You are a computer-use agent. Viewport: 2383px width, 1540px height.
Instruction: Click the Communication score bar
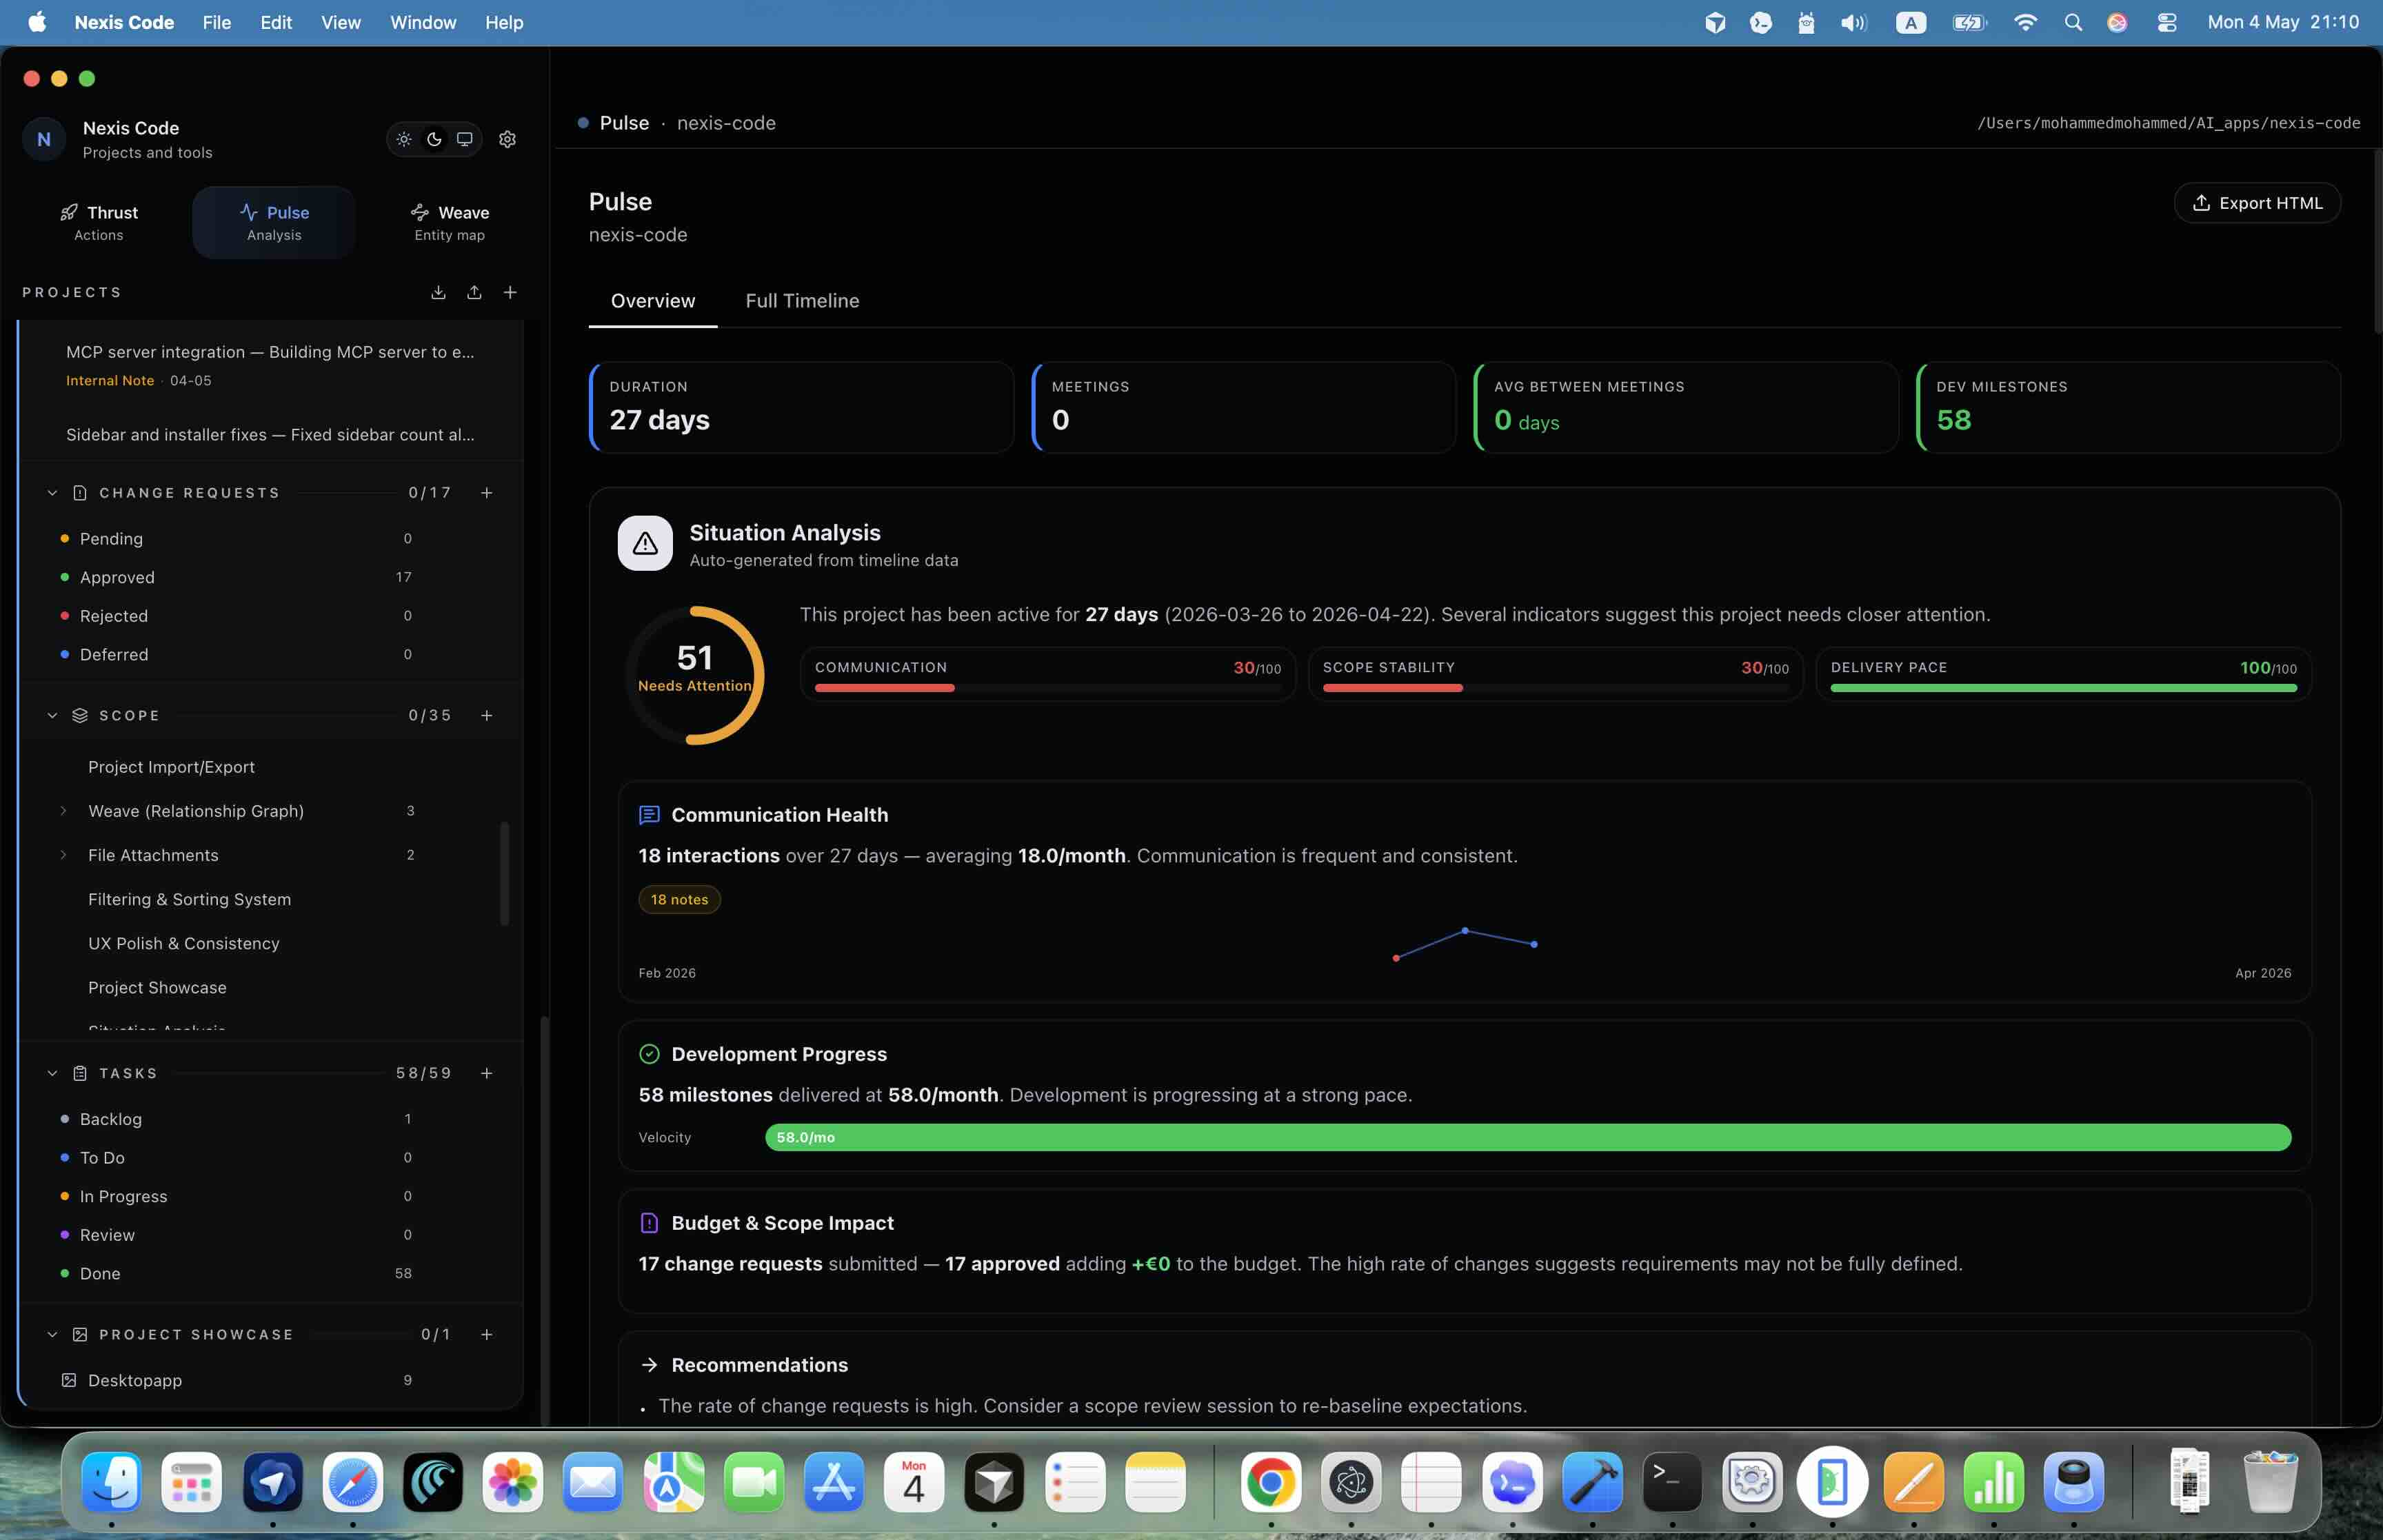point(1048,688)
